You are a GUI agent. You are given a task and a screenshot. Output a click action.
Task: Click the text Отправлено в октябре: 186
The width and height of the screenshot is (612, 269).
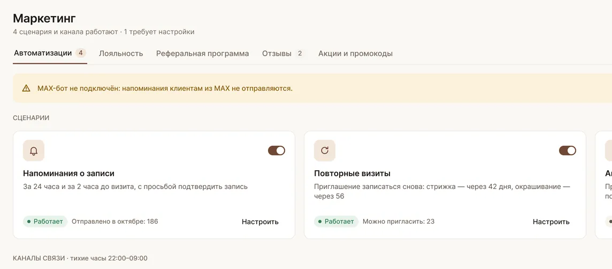point(114,221)
